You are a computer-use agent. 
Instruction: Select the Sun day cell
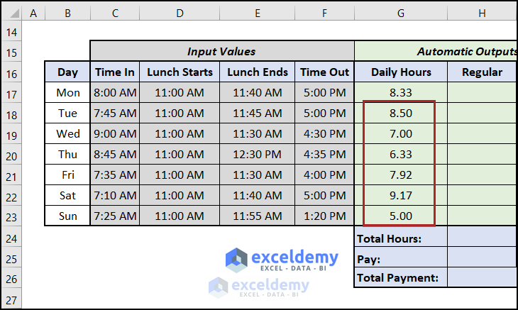coord(67,216)
